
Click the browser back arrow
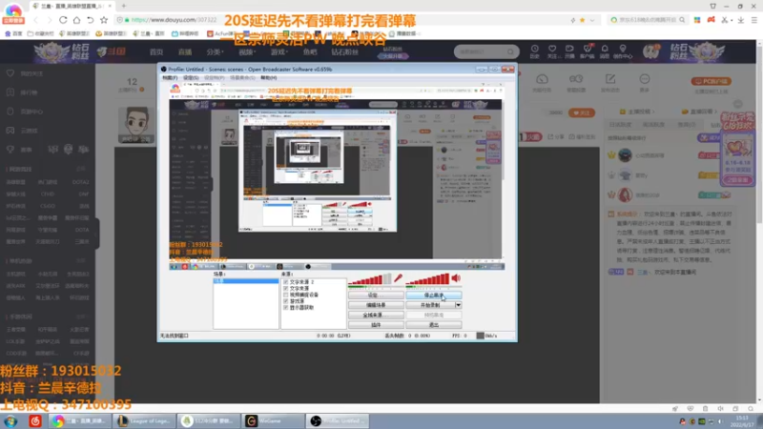[x=35, y=20]
